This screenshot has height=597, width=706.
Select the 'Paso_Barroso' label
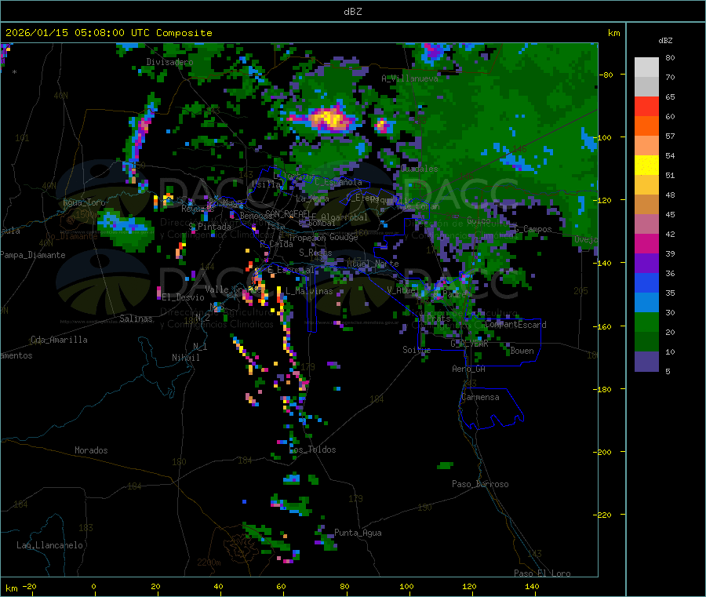[x=480, y=485]
